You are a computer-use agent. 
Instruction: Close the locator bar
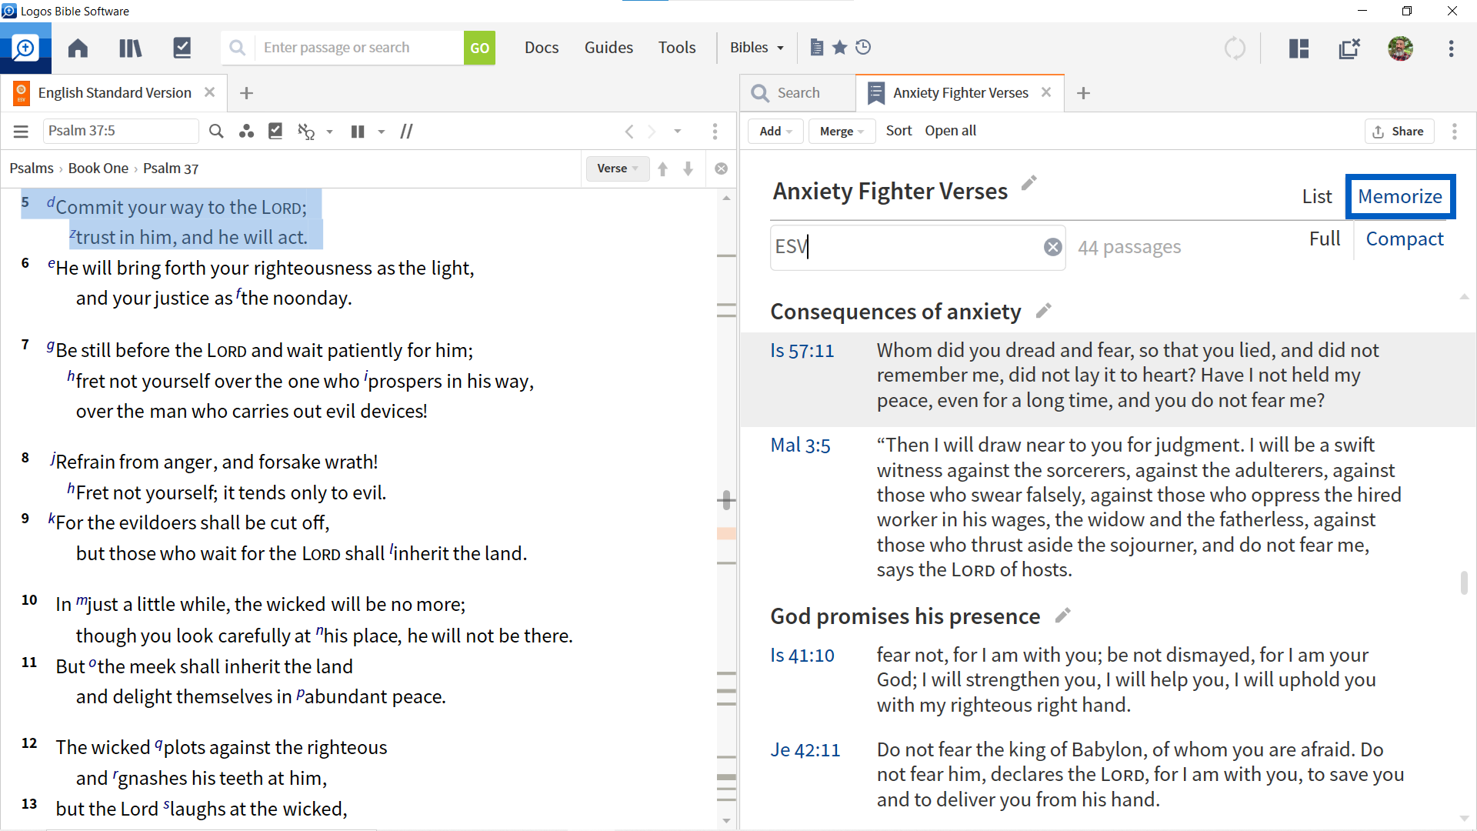[721, 169]
